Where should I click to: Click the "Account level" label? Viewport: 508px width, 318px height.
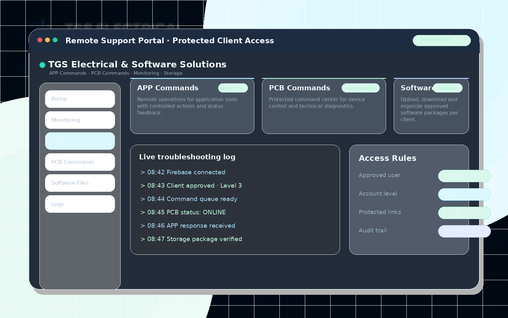378,194
